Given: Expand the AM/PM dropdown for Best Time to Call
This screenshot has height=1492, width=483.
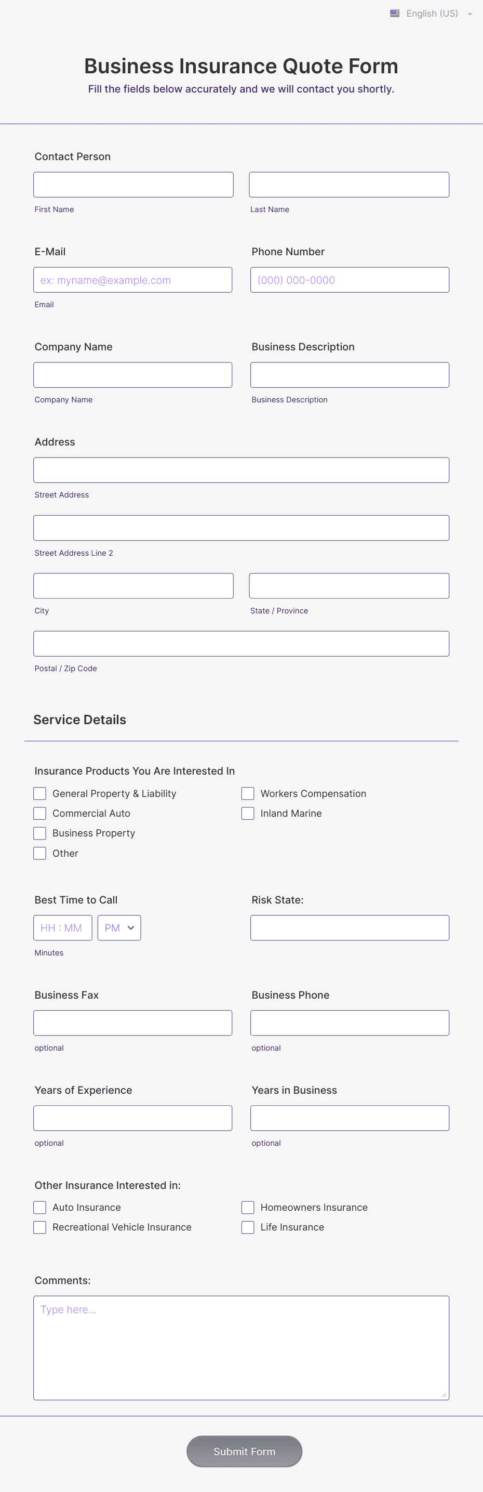Looking at the screenshot, I should coord(119,927).
